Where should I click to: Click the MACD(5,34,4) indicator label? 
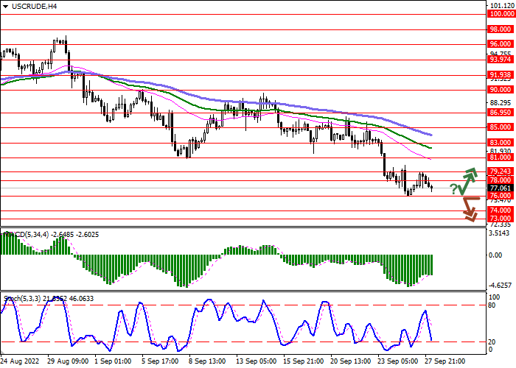point(29,235)
